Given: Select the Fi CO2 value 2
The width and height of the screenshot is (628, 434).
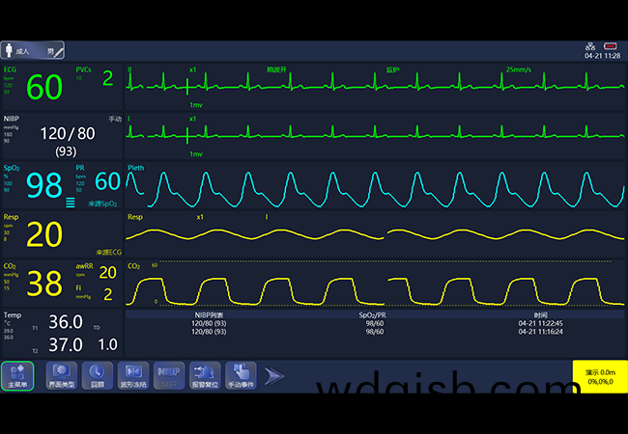Looking at the screenshot, I should [x=108, y=294].
